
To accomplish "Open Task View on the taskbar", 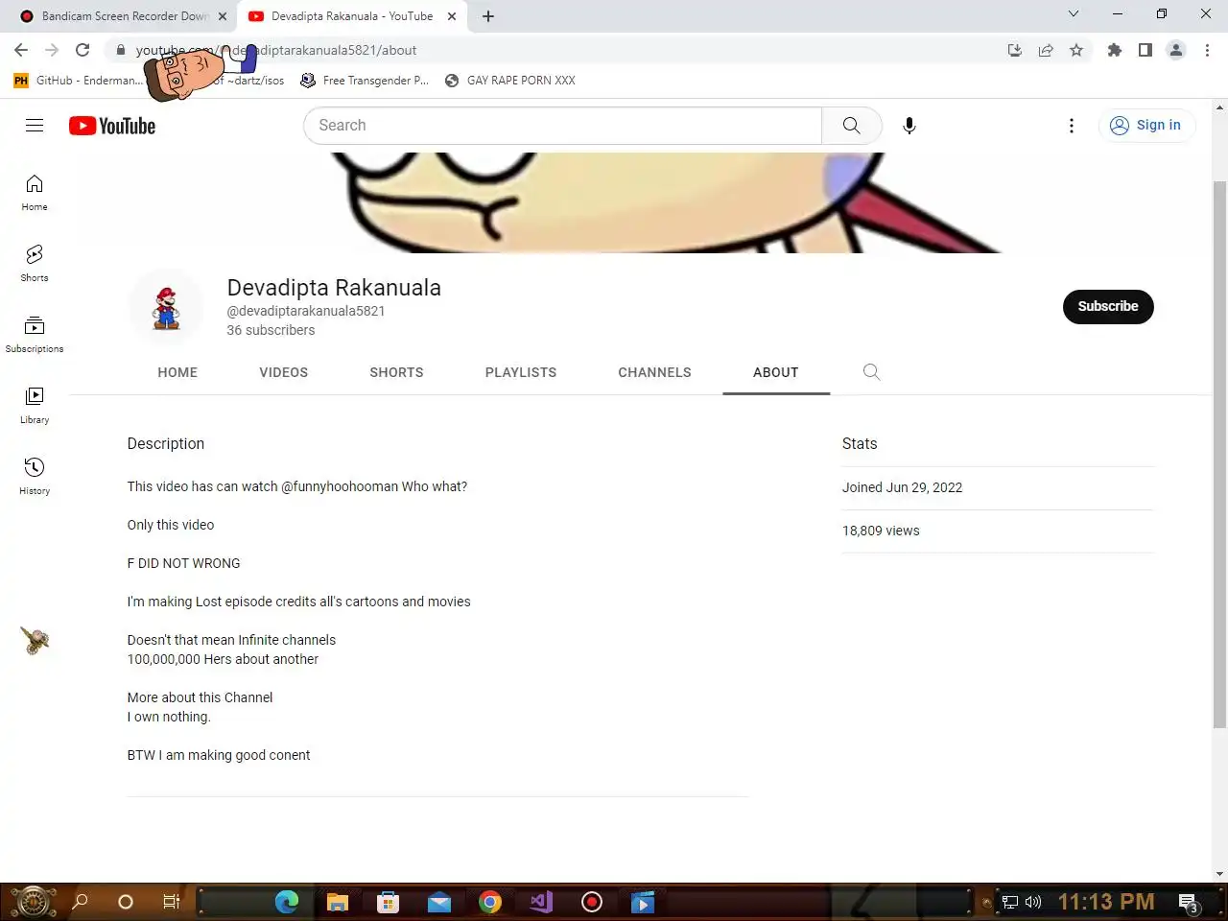I will 171,902.
